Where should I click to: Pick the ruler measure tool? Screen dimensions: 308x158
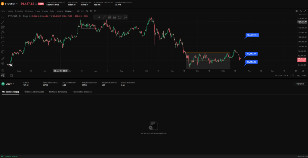[x=3, y=59]
